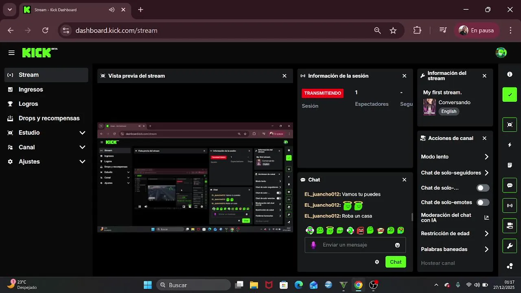This screenshot has height=293, width=521.
Task: Open the En pausa profile button
Action: click(x=476, y=31)
